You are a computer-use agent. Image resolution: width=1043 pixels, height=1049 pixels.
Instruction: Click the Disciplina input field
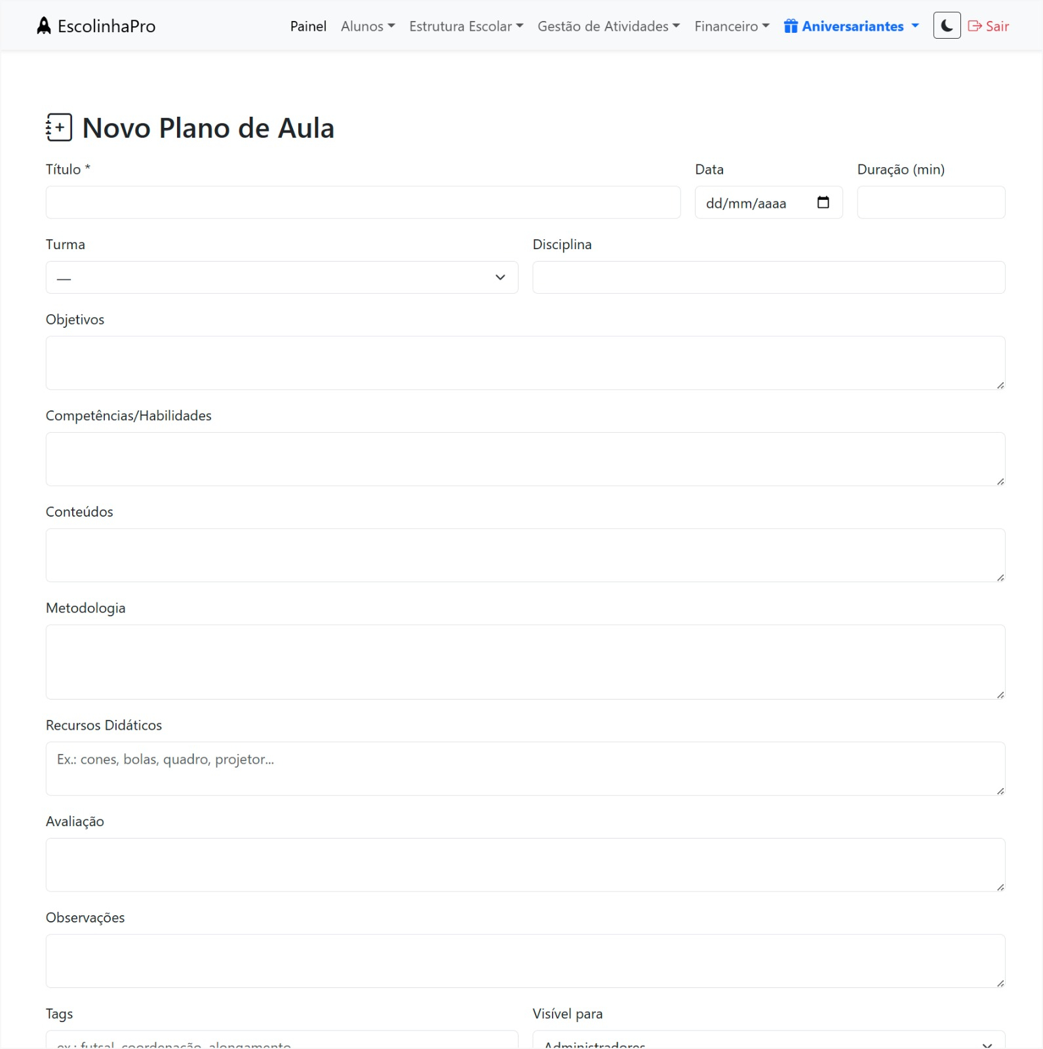click(768, 277)
